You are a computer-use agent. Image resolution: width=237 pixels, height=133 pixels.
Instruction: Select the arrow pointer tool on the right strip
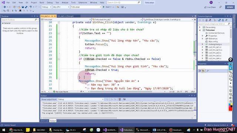coord(230,68)
